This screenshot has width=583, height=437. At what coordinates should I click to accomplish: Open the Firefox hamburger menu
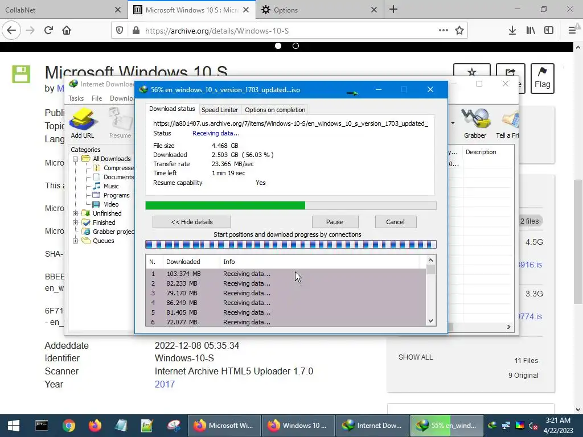[572, 30]
